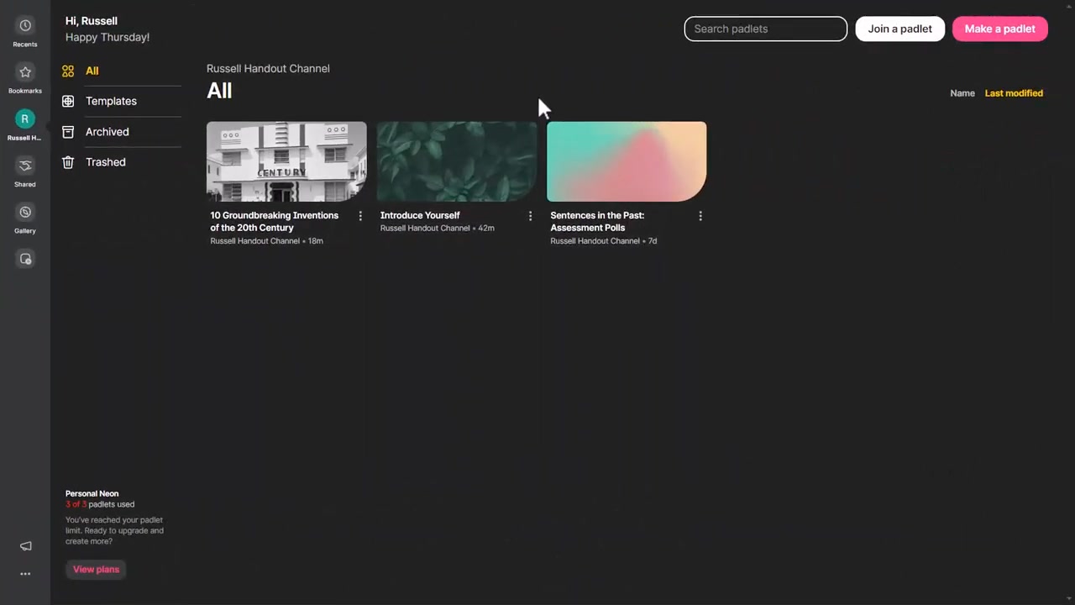Open the gradient Assessment Polls thumbnail
Screen dimensions: 1075x605
(627, 161)
